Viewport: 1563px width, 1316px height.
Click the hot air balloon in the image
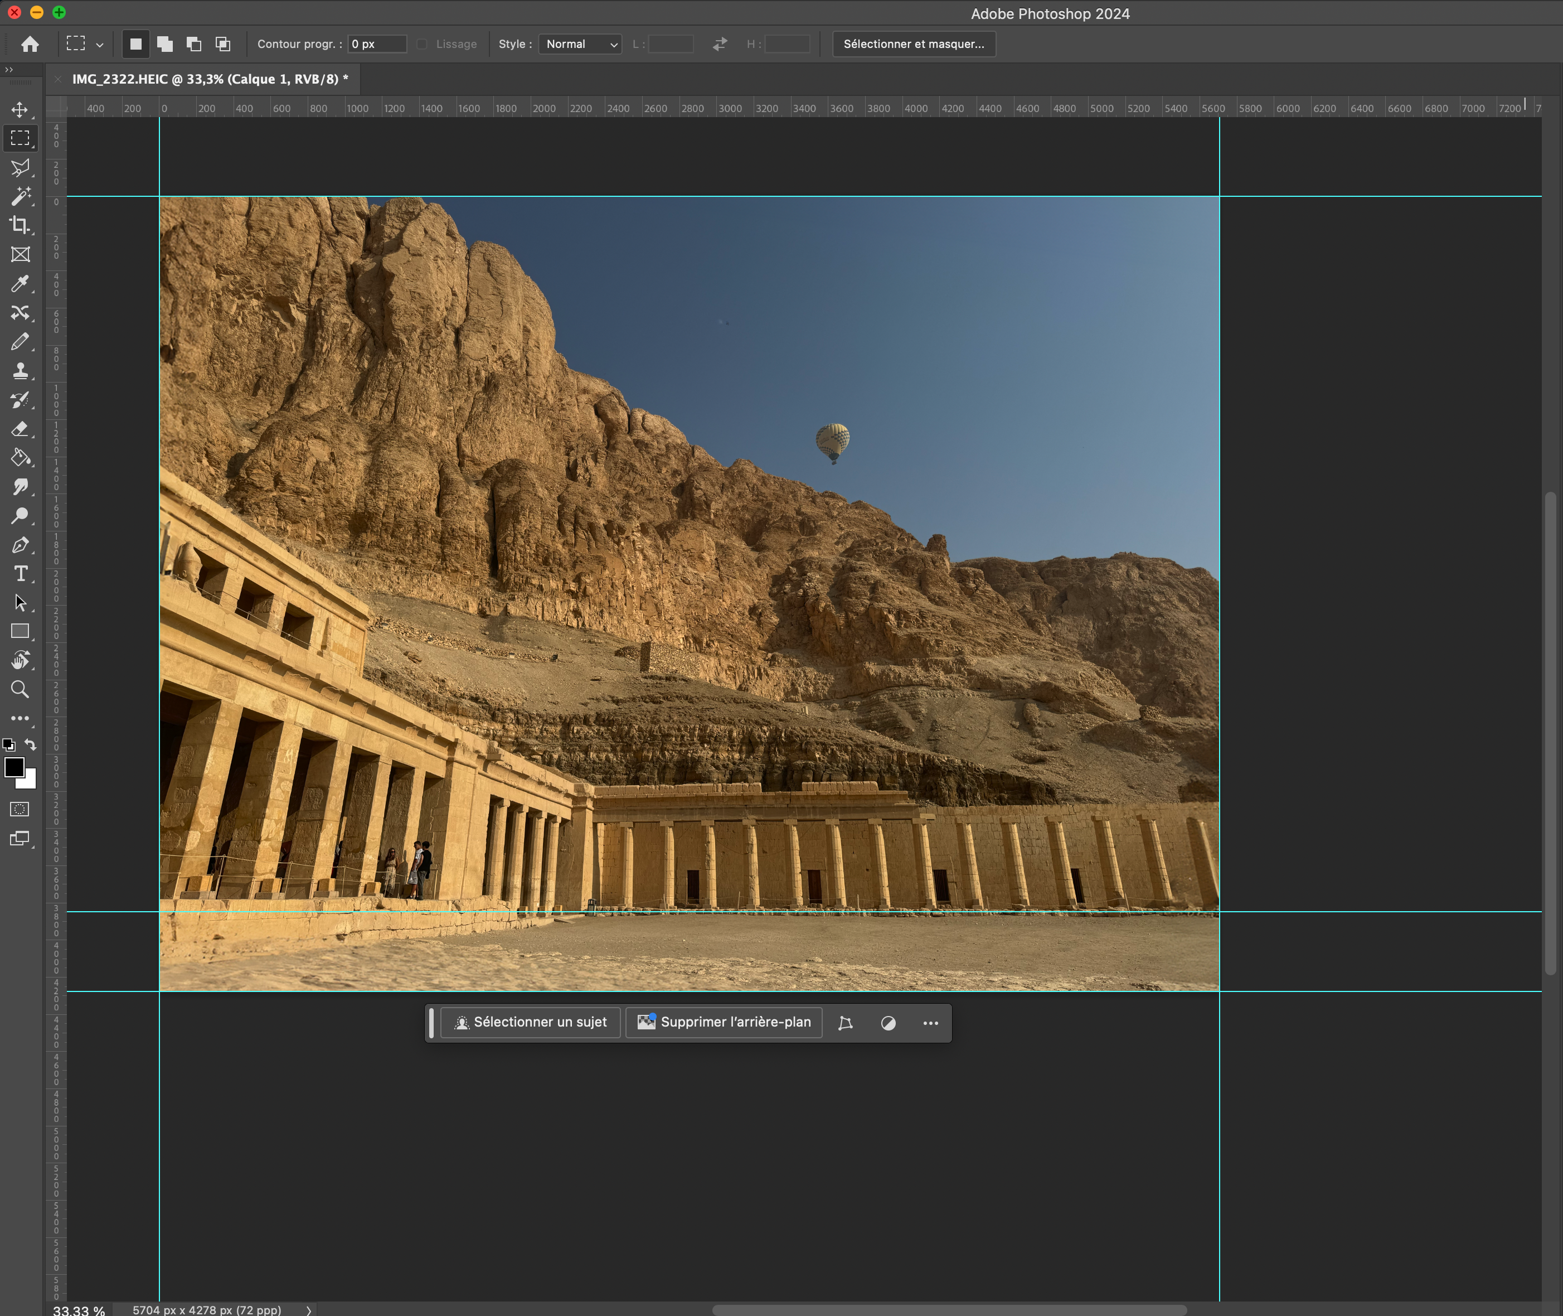pos(833,443)
